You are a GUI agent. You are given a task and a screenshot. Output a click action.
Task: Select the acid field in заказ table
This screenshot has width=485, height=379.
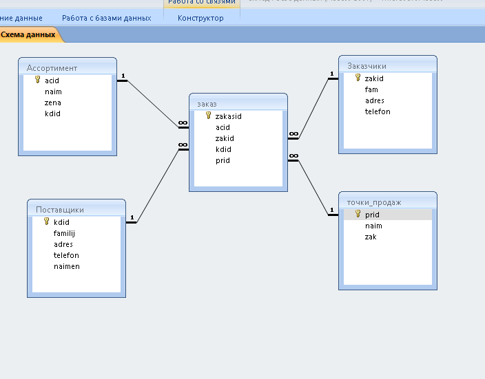(238, 127)
